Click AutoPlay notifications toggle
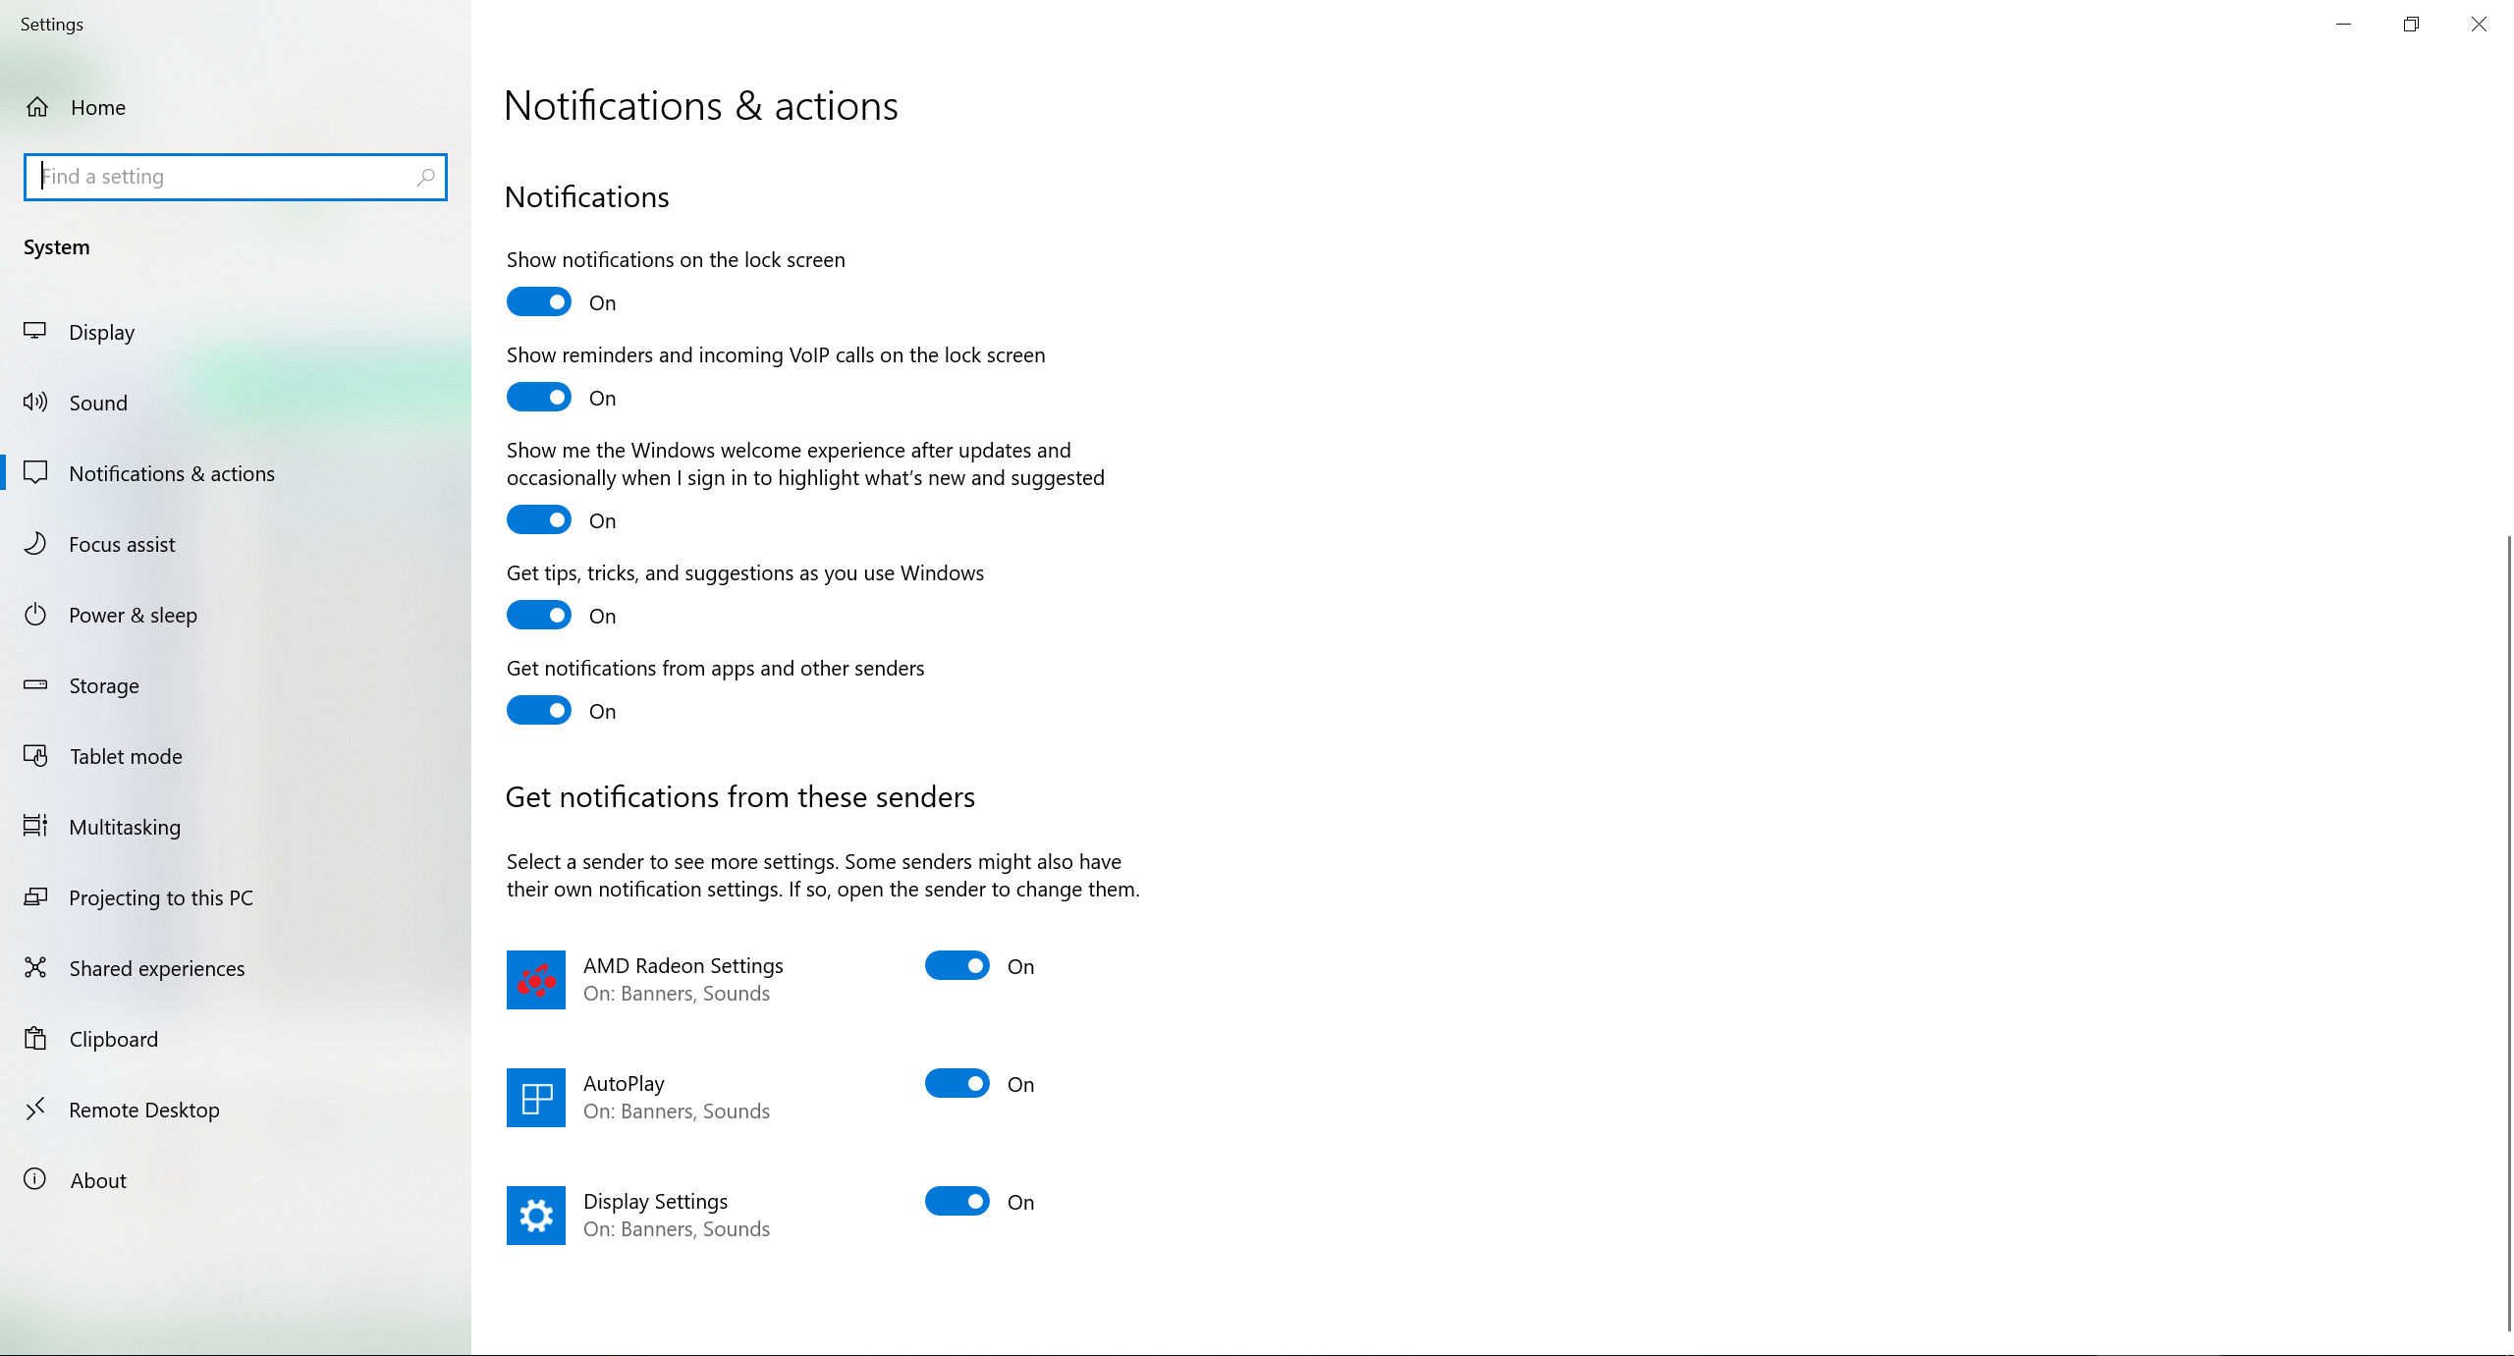Screen dimensions: 2514x1356 tap(959, 1084)
